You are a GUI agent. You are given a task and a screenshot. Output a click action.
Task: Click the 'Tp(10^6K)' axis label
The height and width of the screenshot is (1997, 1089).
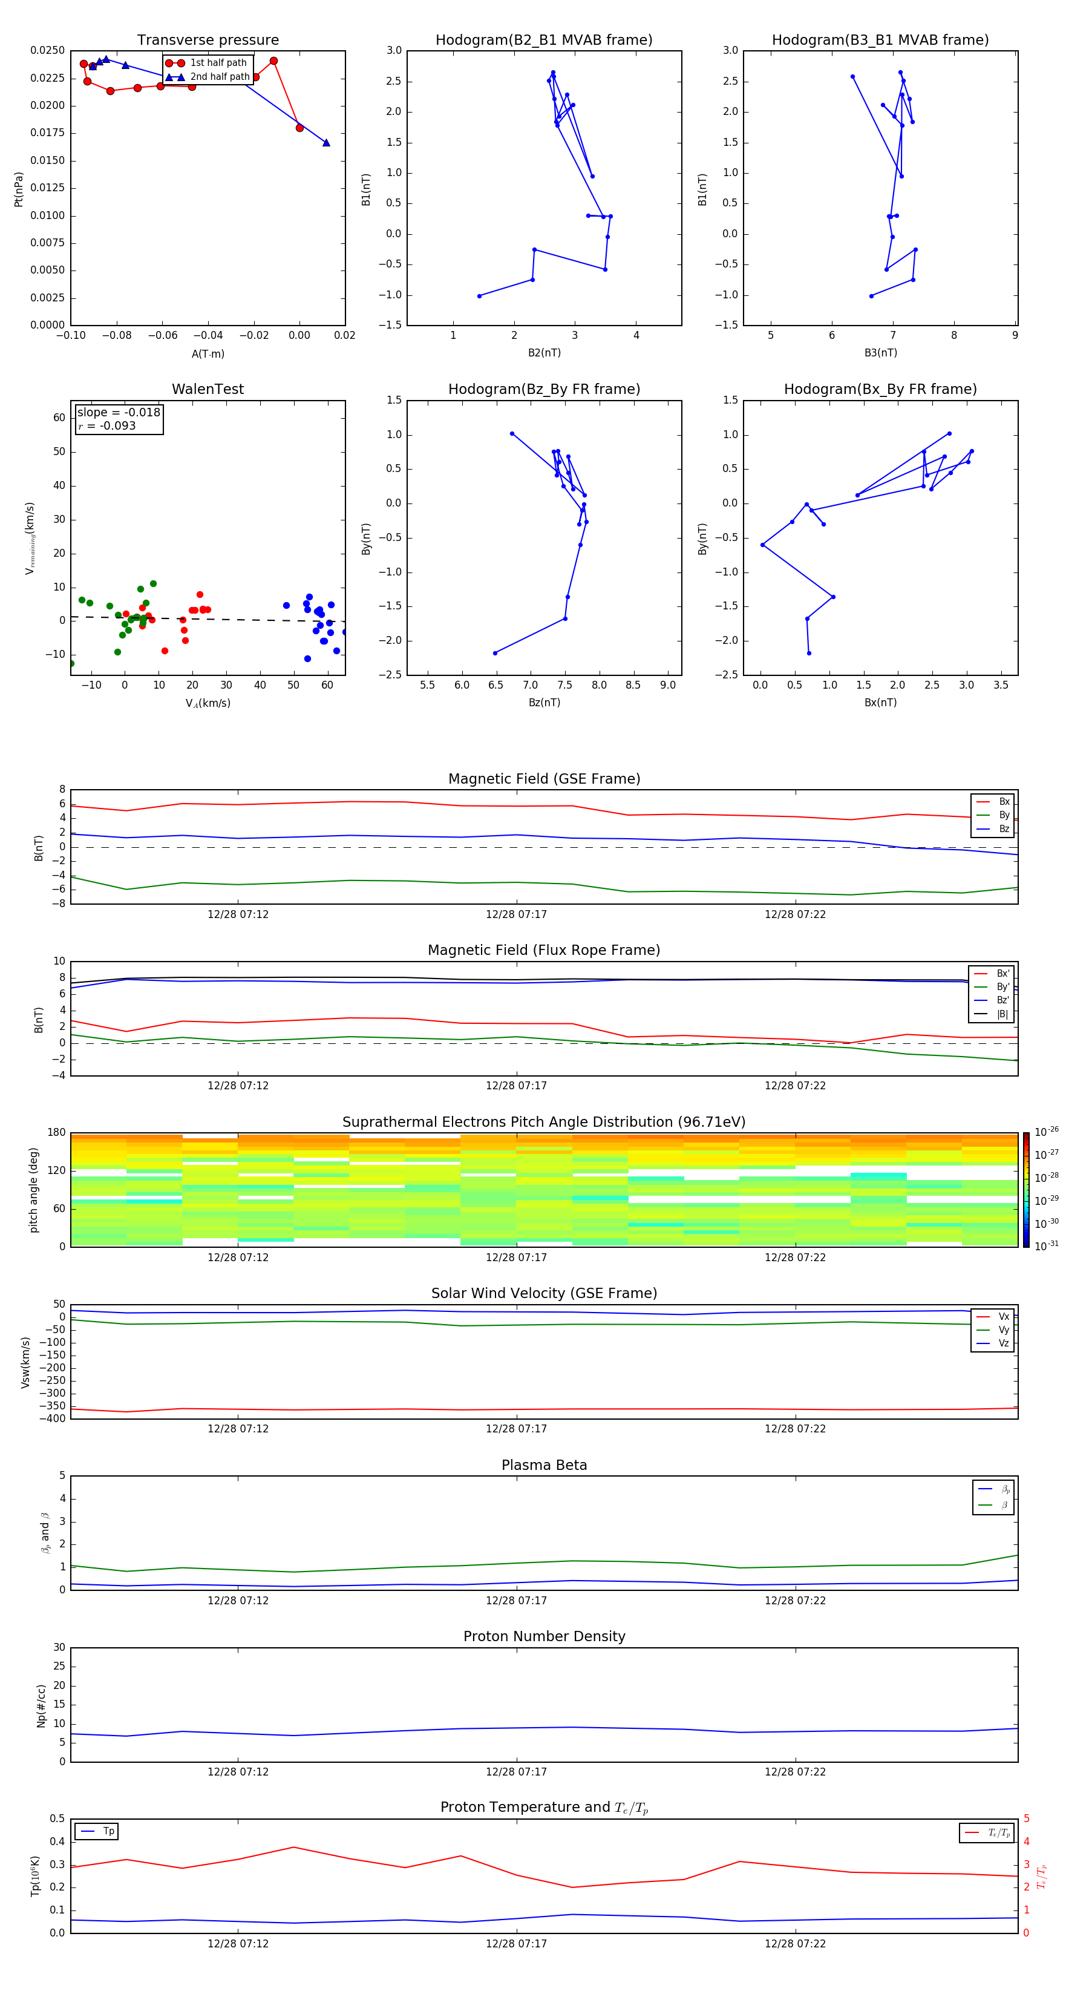point(35,1876)
